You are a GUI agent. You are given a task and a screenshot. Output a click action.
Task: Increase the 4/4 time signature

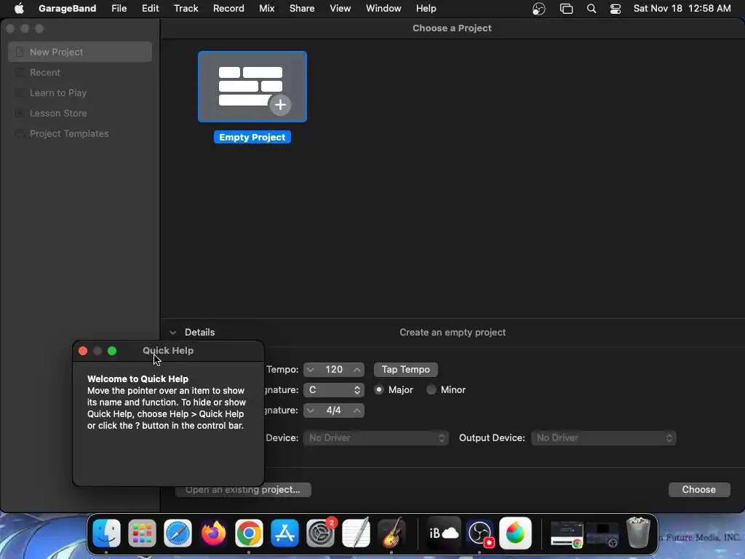click(x=356, y=411)
